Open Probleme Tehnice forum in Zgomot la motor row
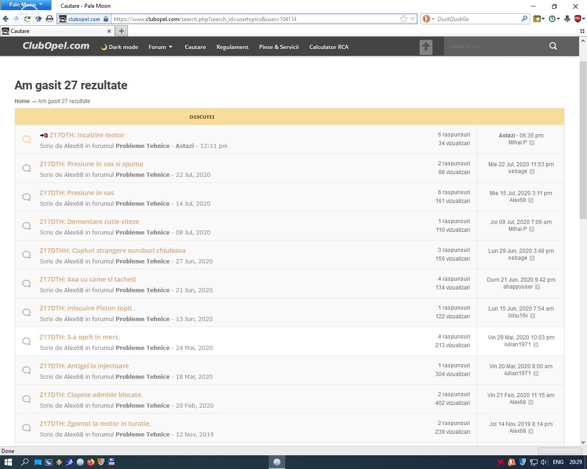 [x=143, y=434]
